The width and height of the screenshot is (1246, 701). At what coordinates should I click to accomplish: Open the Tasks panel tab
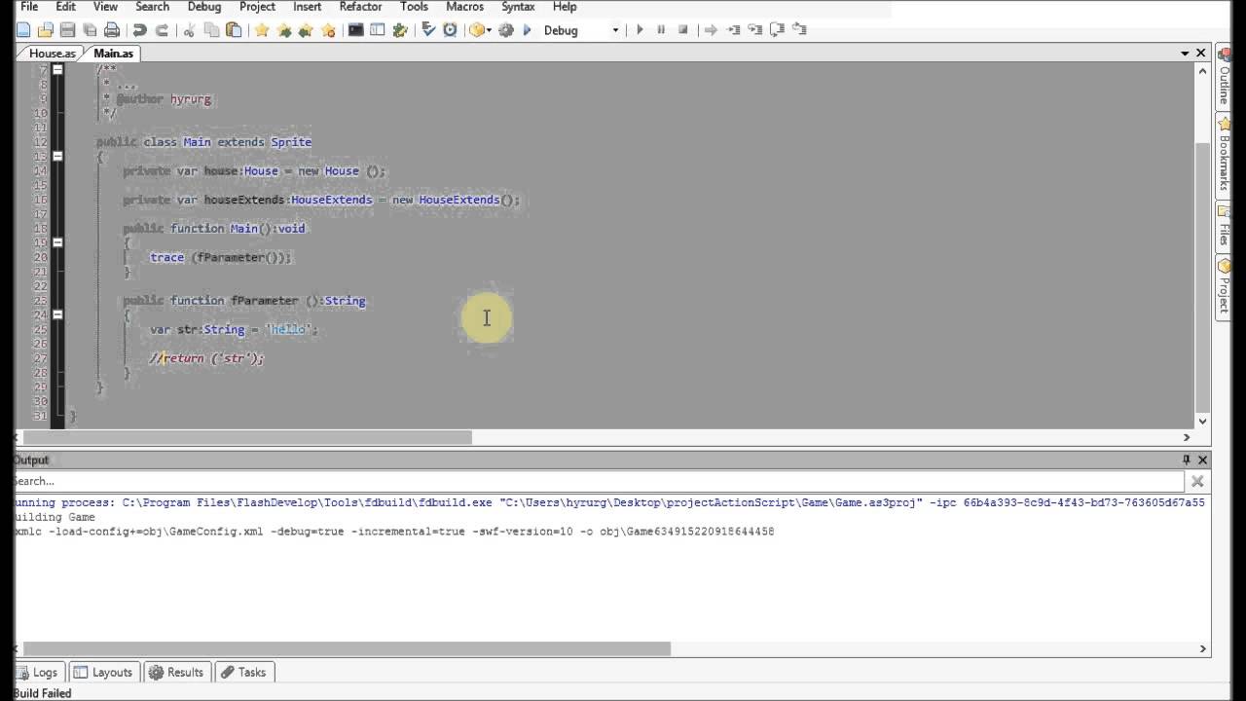[x=243, y=672]
